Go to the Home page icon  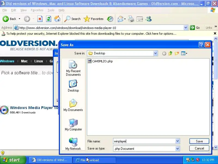coord(57,19)
